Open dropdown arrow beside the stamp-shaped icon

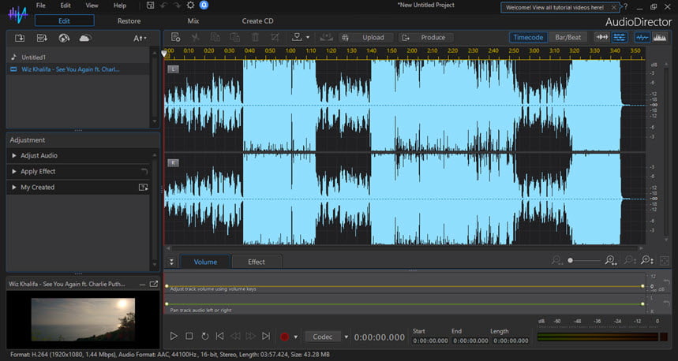pos(308,38)
